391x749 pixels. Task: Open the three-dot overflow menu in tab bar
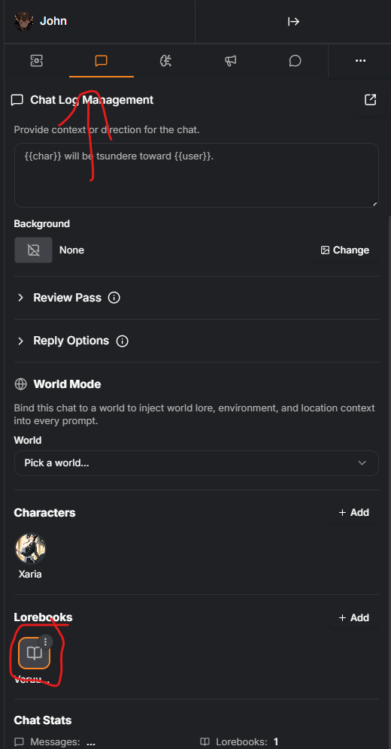tap(360, 61)
